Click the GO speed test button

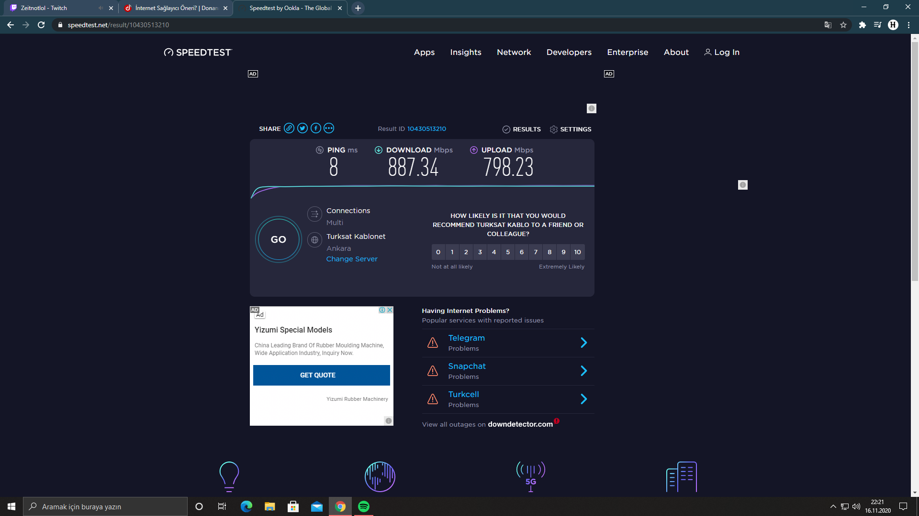point(278,239)
